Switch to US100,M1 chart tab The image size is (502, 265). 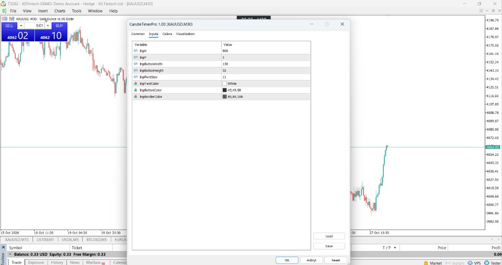(45, 240)
